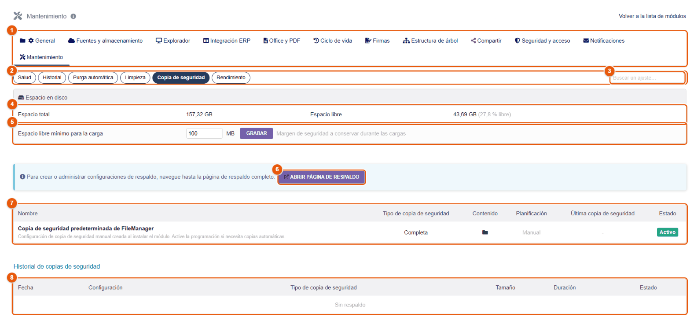Select the Salud sub-tab pill

click(x=25, y=77)
